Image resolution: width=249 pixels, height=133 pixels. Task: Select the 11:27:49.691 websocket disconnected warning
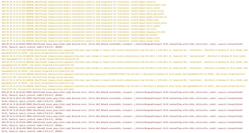pos(123,76)
